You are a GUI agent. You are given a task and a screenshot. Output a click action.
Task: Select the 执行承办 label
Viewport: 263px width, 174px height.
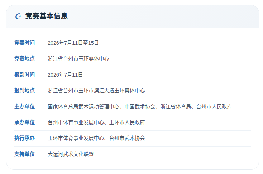[24, 138]
